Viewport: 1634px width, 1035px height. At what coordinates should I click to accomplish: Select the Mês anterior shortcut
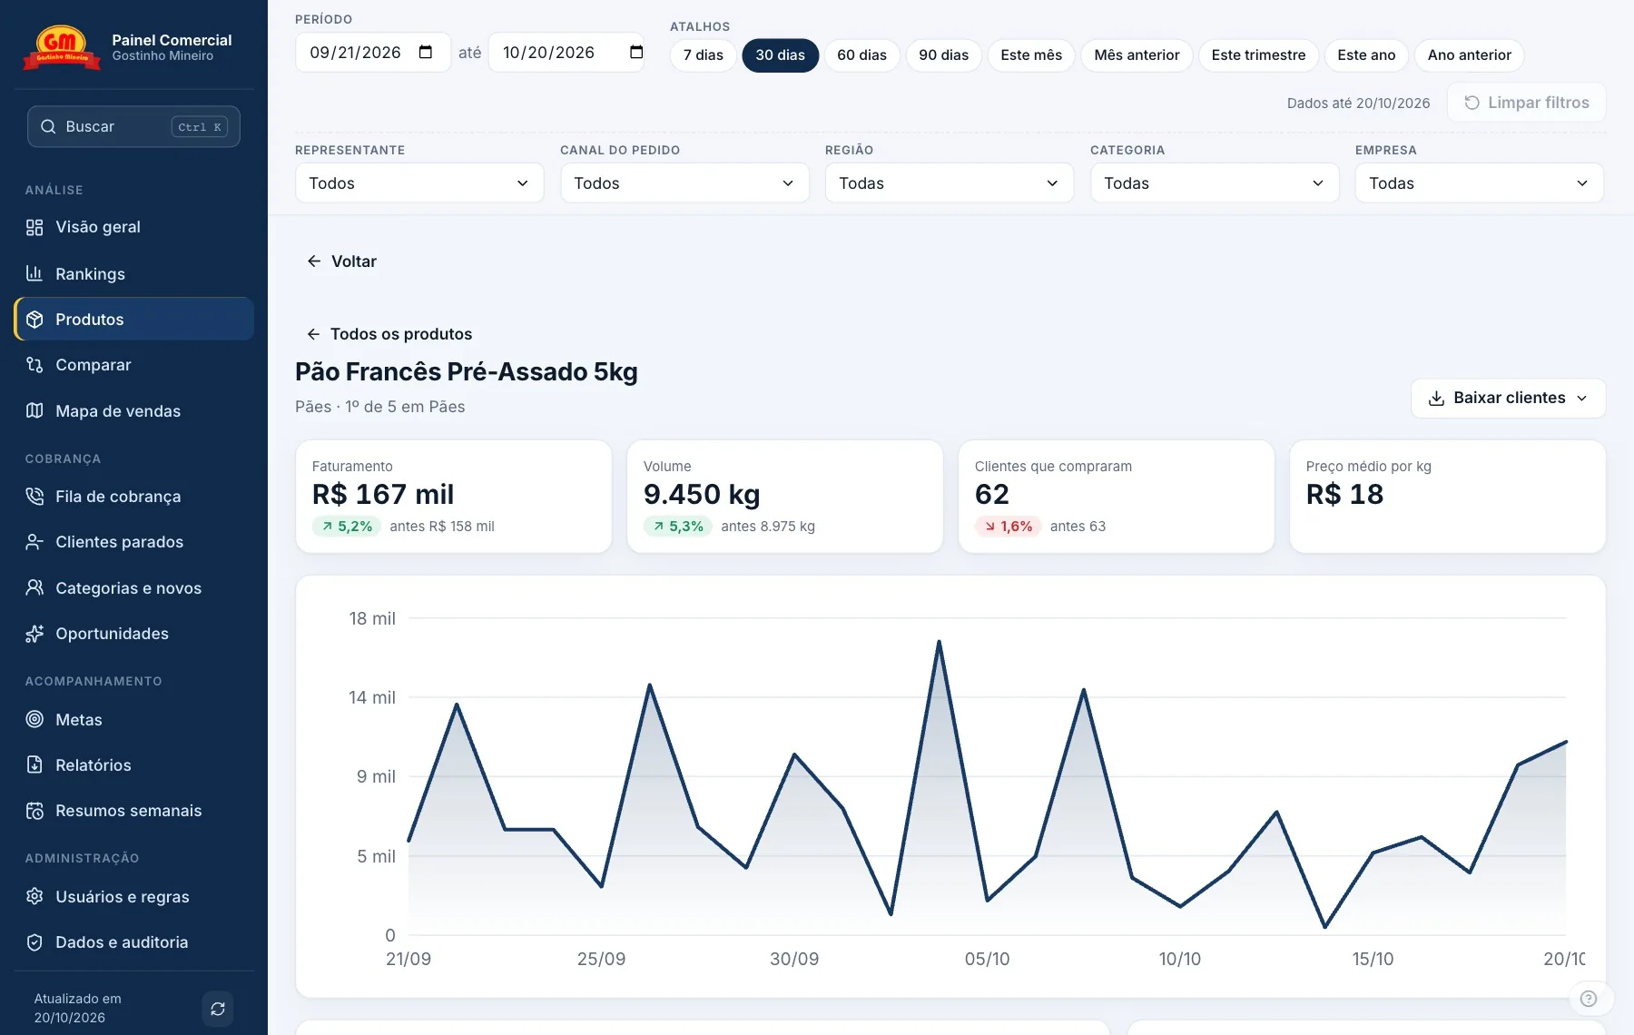pos(1137,55)
